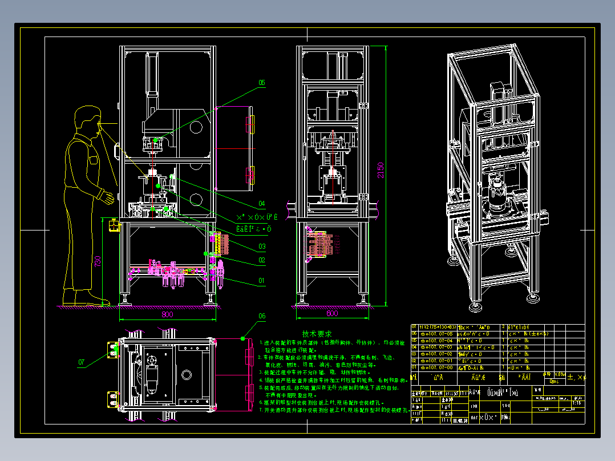The height and width of the screenshot is (461, 615).
Task: Select item number 07 in the parts list
Action: [x=414, y=327]
